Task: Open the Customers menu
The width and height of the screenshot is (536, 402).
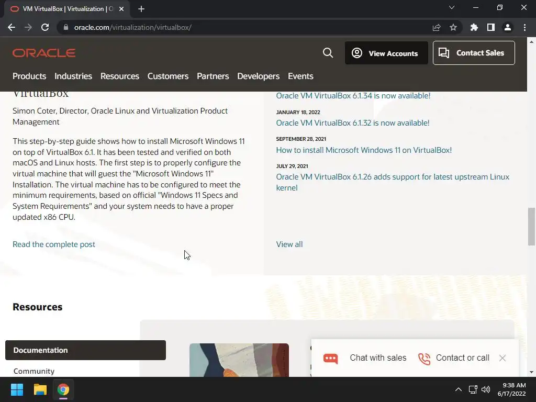Action: (x=168, y=76)
